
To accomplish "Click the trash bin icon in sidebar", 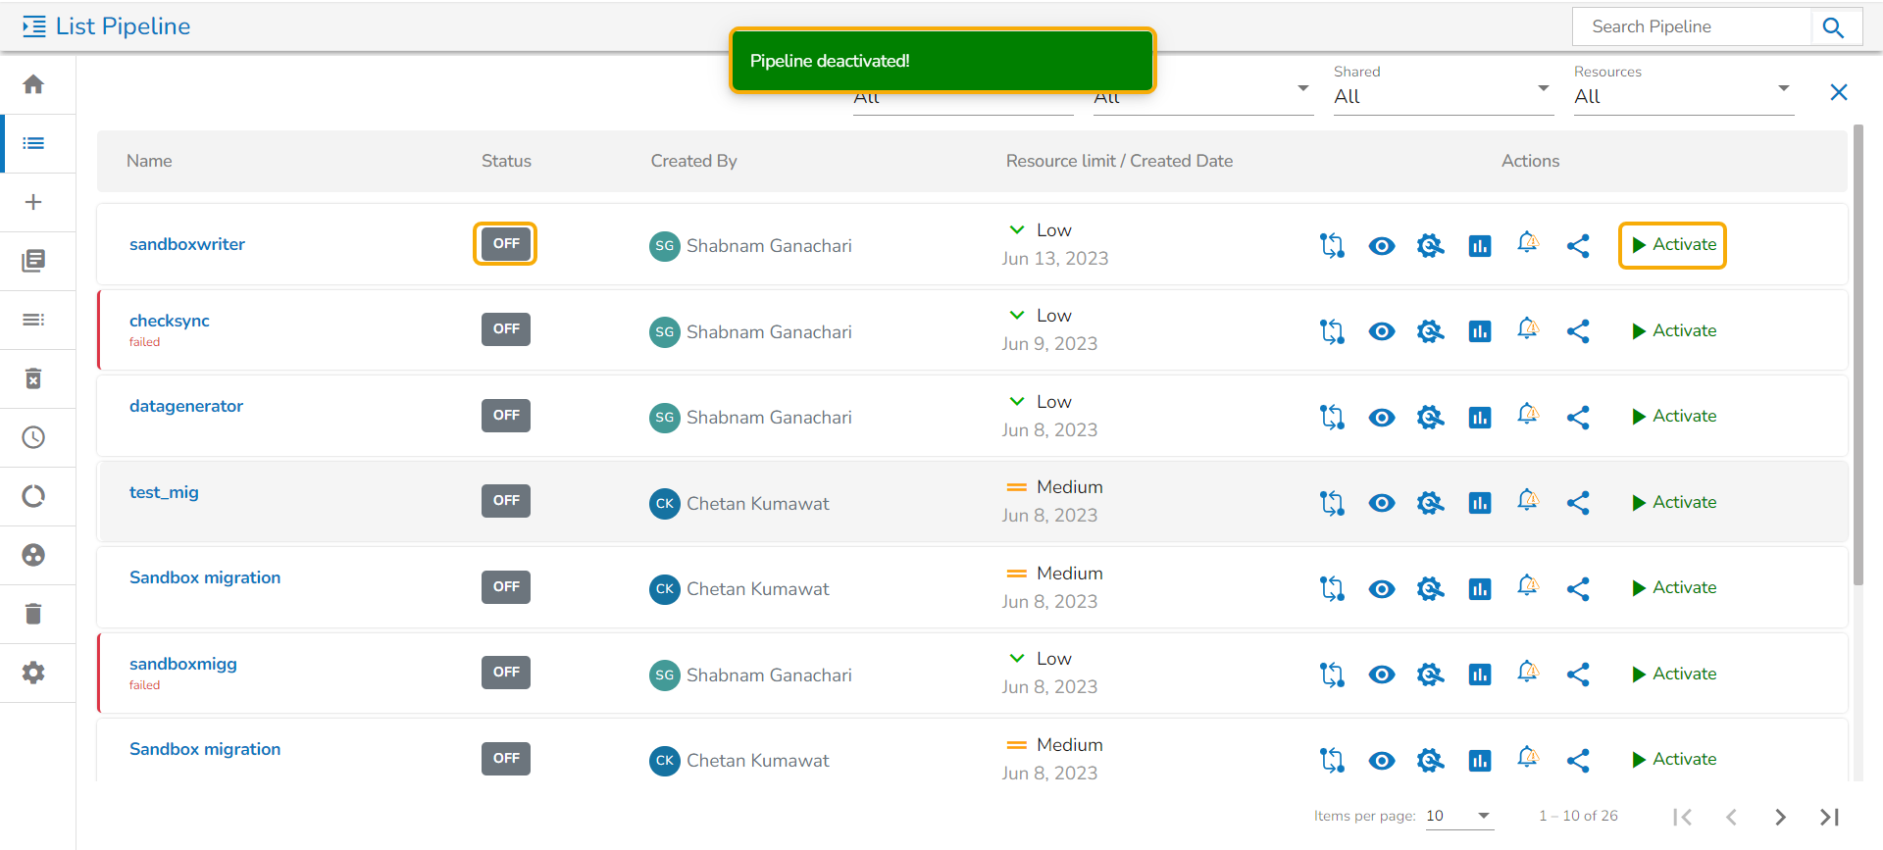I will pyautogui.click(x=33, y=614).
